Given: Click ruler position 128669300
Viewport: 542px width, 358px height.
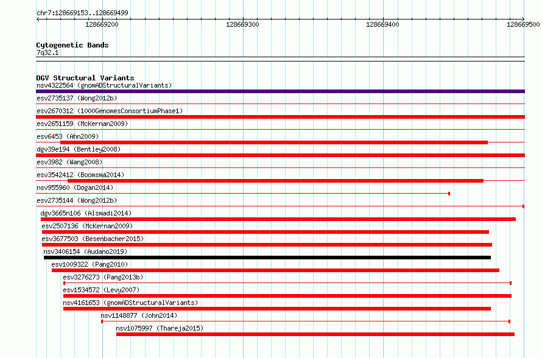Looking at the screenshot, I should (x=242, y=24).
